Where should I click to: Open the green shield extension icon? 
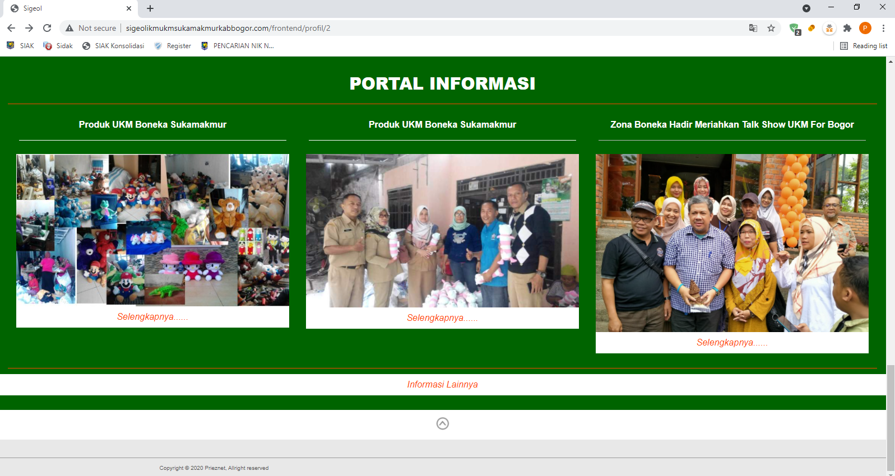794,29
